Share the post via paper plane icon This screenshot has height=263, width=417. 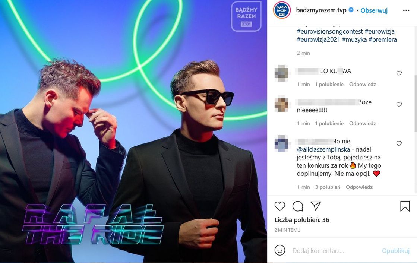click(x=315, y=206)
